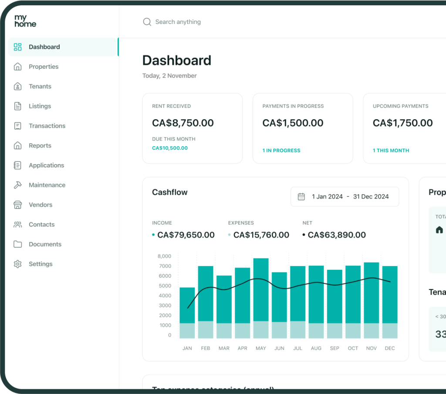446x394 pixels.
Task: Click the calendar icon in date range
Action: (301, 197)
